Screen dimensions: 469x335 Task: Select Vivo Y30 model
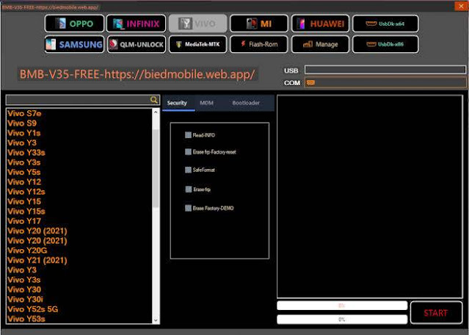point(24,289)
